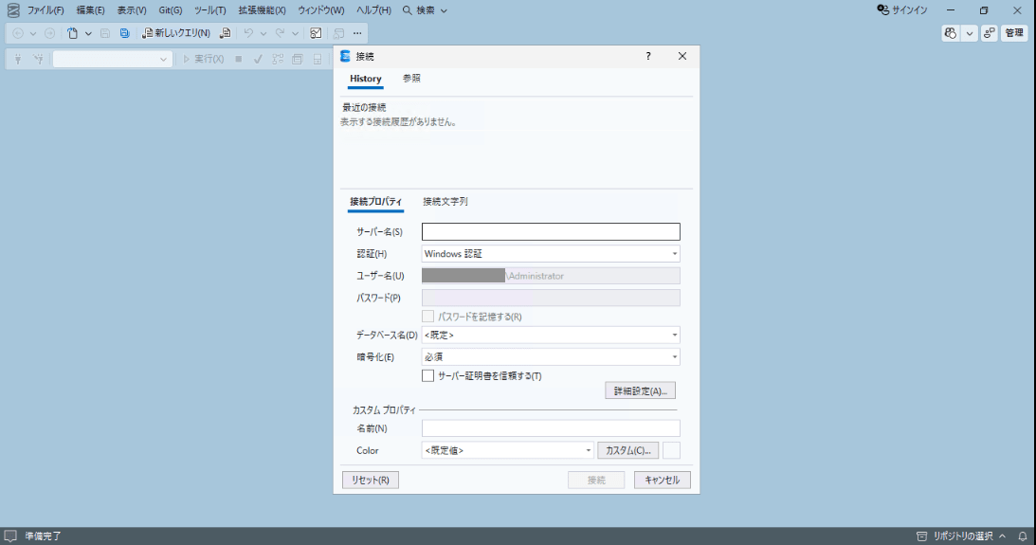Expand the データベース名 <既定> dropdown
Viewport: 1036px width, 545px height.
tap(551, 335)
